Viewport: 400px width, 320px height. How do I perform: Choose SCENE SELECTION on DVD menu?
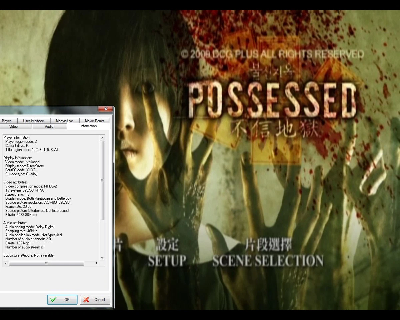tap(268, 260)
